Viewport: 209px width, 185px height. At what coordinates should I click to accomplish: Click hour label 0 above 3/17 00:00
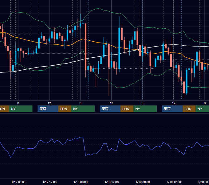point(18,103)
